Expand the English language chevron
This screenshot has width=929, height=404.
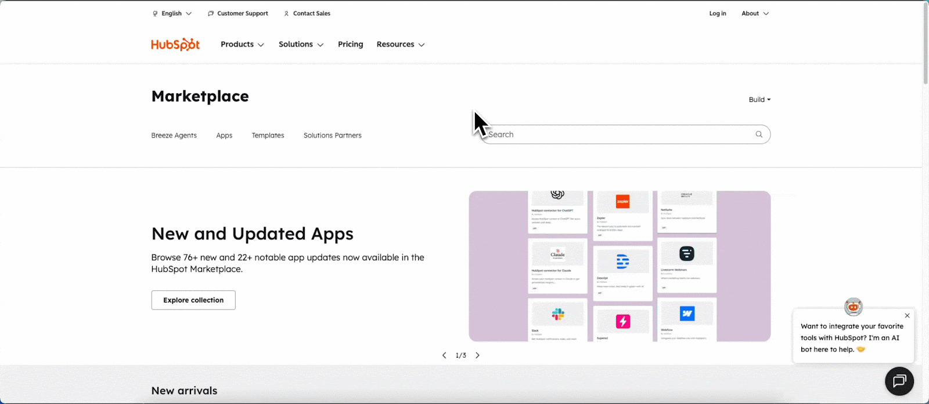[x=189, y=13]
